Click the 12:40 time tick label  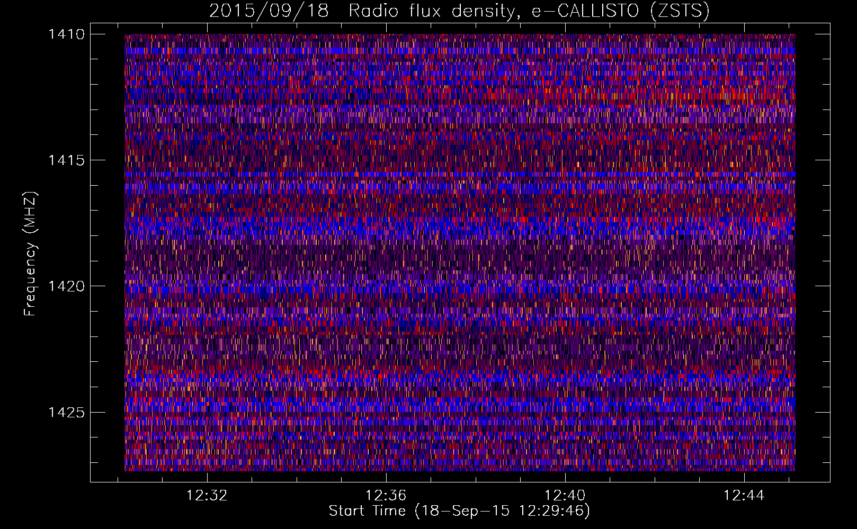(x=565, y=496)
